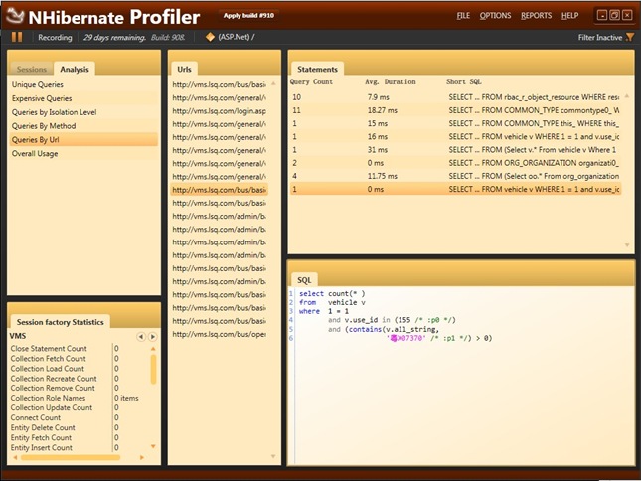The height and width of the screenshot is (481, 641).
Task: Select the 16 ms vehicle statement
Action: click(x=455, y=136)
